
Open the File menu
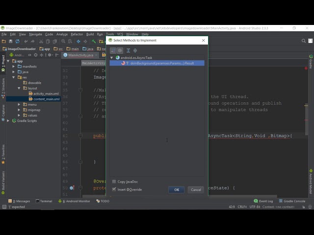(x=4, y=34)
